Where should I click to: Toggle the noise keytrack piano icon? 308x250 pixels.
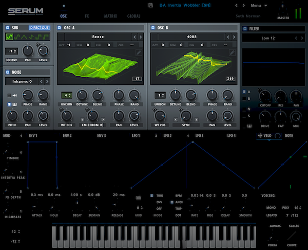coord(14,104)
